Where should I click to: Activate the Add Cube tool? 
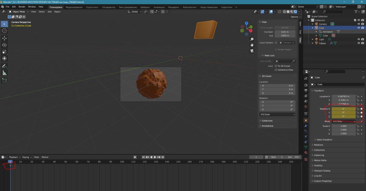[x=5, y=80]
